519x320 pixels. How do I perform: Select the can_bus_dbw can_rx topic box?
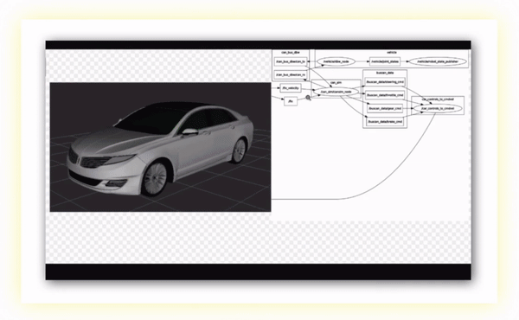click(x=291, y=74)
